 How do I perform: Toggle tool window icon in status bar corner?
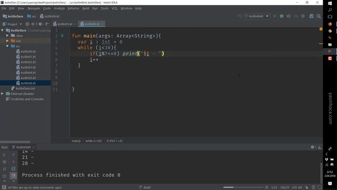(x=4, y=187)
